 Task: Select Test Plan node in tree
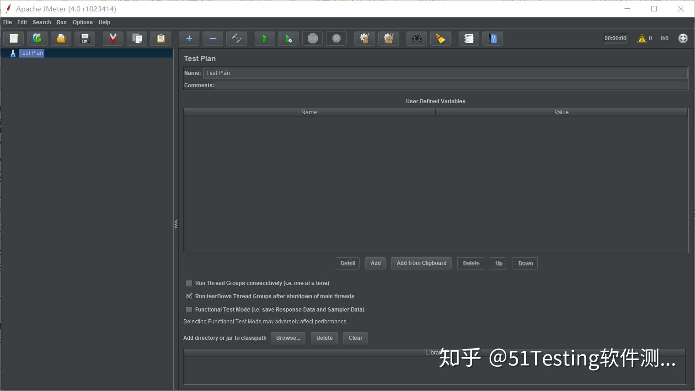coord(31,53)
